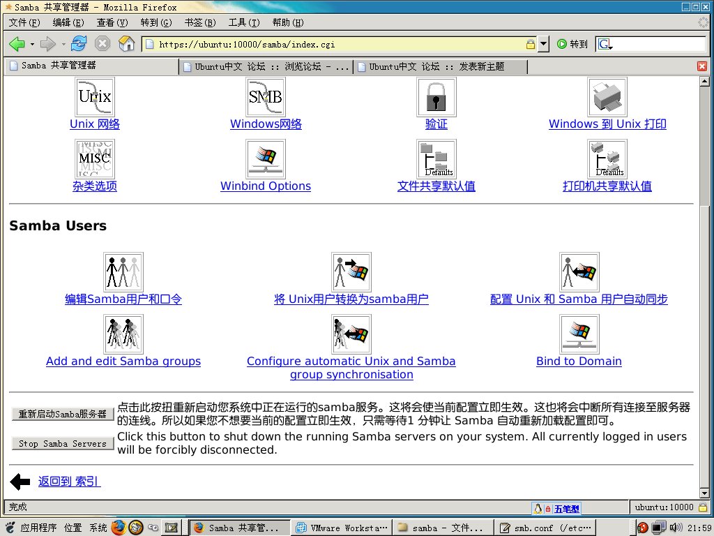The image size is (714, 536).
Task: Click the scrollbar up arrow
Action: point(704,82)
